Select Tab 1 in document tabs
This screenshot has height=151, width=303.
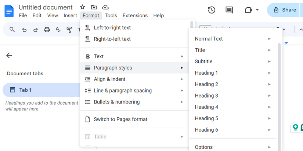25,90
